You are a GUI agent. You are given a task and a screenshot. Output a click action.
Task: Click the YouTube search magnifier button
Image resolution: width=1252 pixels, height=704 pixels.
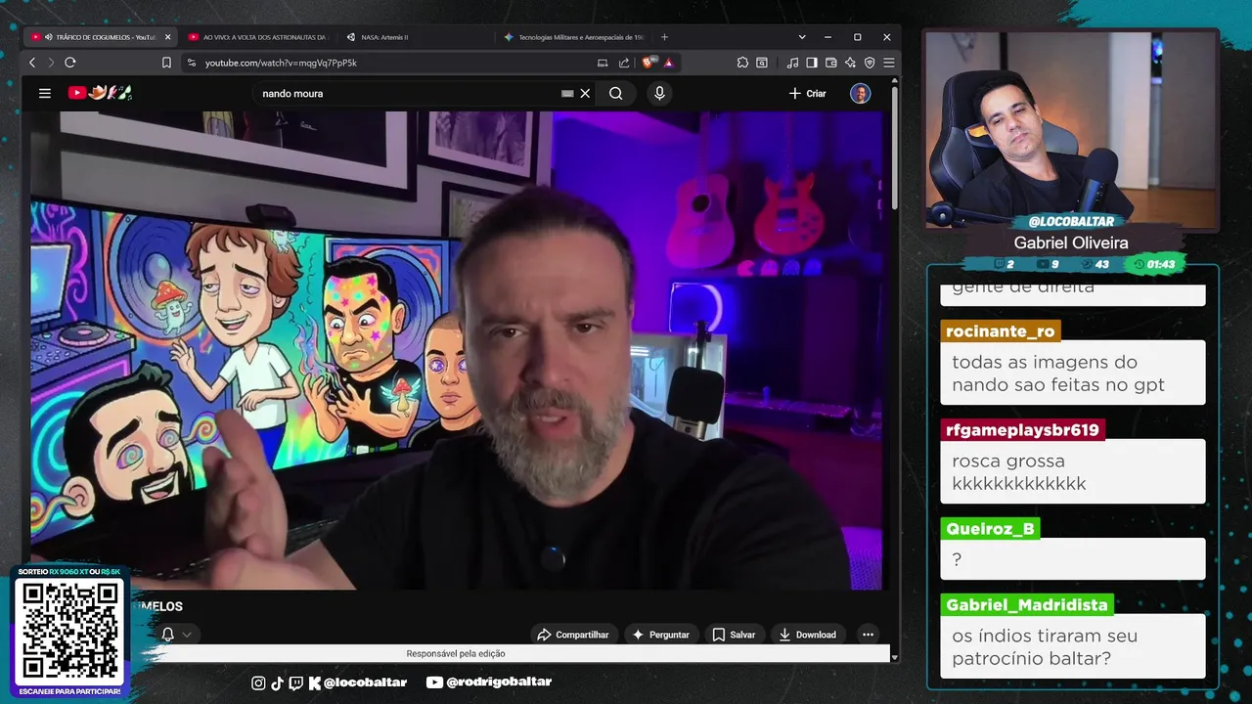[x=615, y=93]
